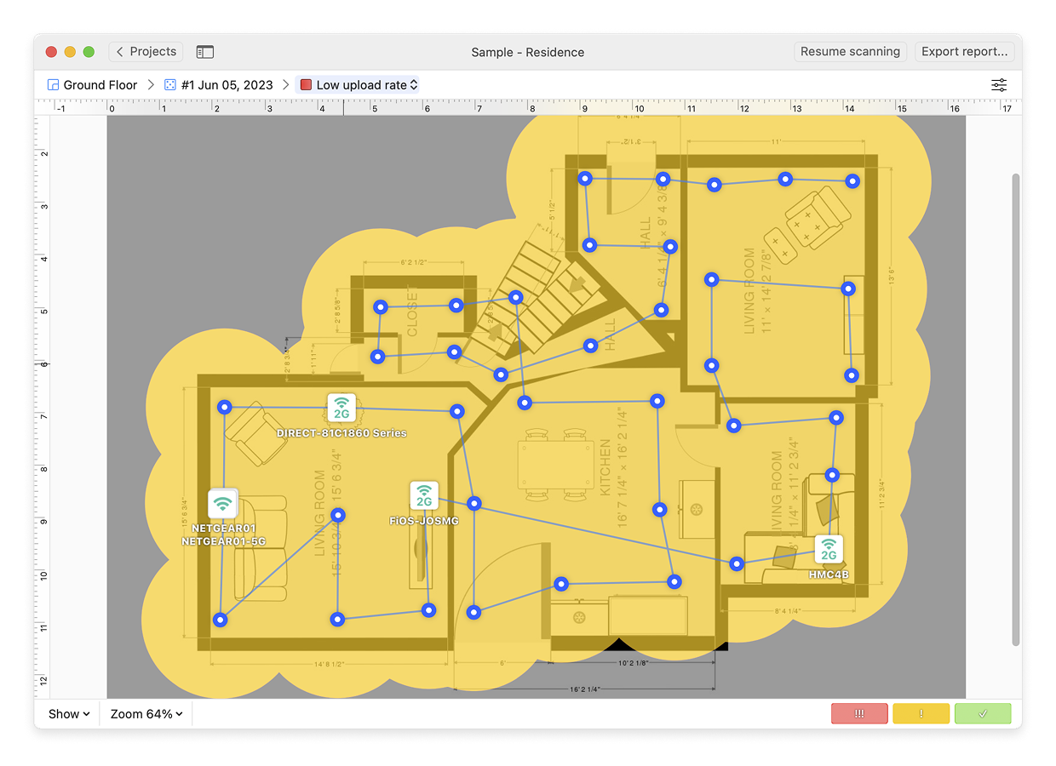Select the NETGEAR01 access point icon

[223, 504]
